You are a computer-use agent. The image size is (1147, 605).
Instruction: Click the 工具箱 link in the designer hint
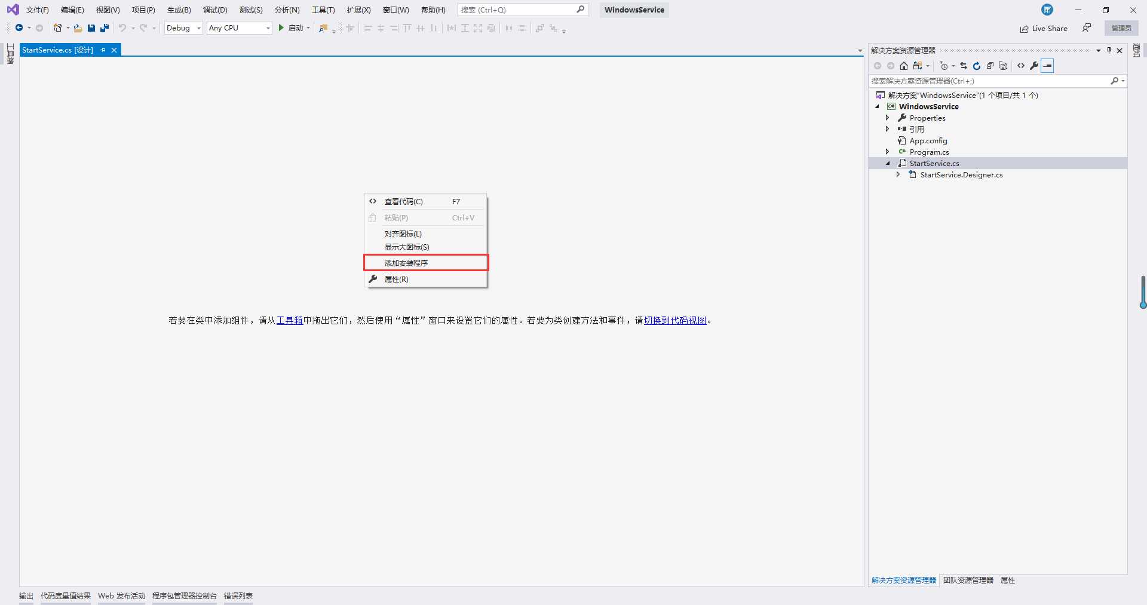(290, 321)
